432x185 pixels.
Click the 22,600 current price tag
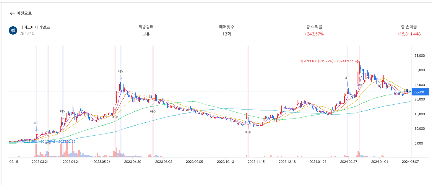click(420, 92)
